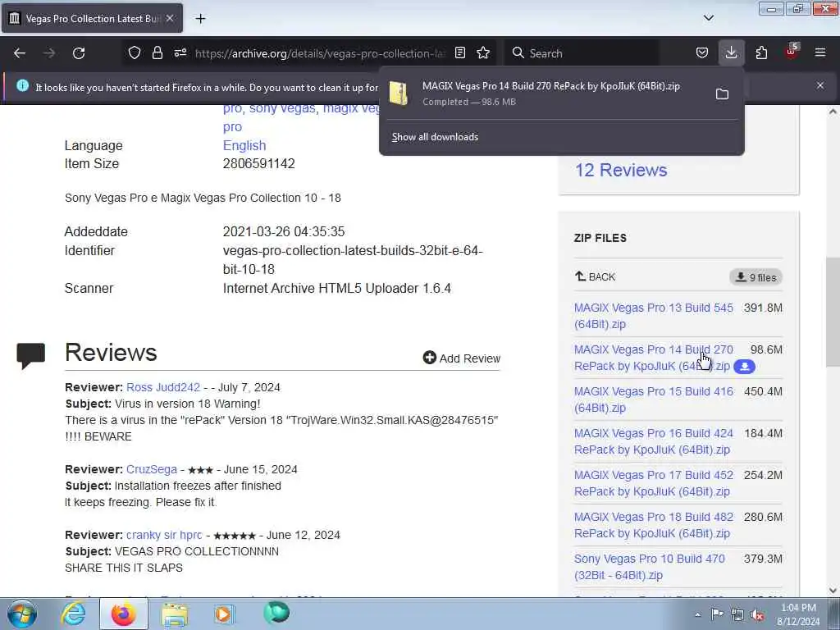Open the English language link

244,146
